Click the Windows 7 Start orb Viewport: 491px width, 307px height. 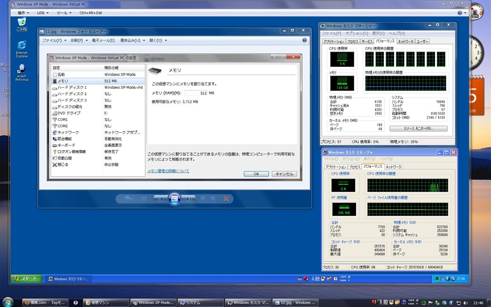coord(8,302)
